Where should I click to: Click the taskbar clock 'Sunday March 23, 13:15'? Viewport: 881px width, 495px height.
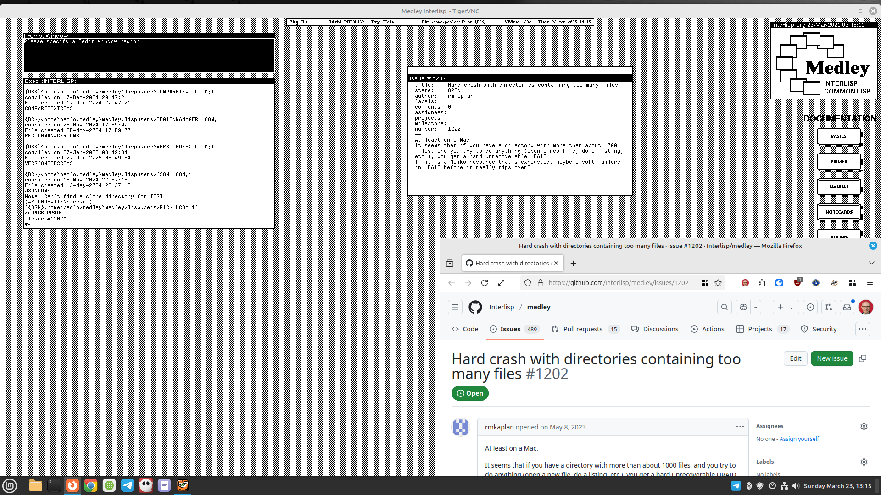837,486
